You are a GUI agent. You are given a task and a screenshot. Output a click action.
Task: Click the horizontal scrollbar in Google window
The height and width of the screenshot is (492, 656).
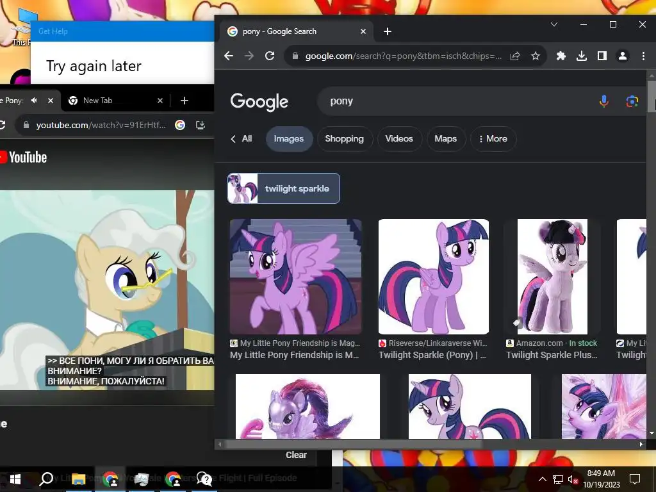point(354,445)
